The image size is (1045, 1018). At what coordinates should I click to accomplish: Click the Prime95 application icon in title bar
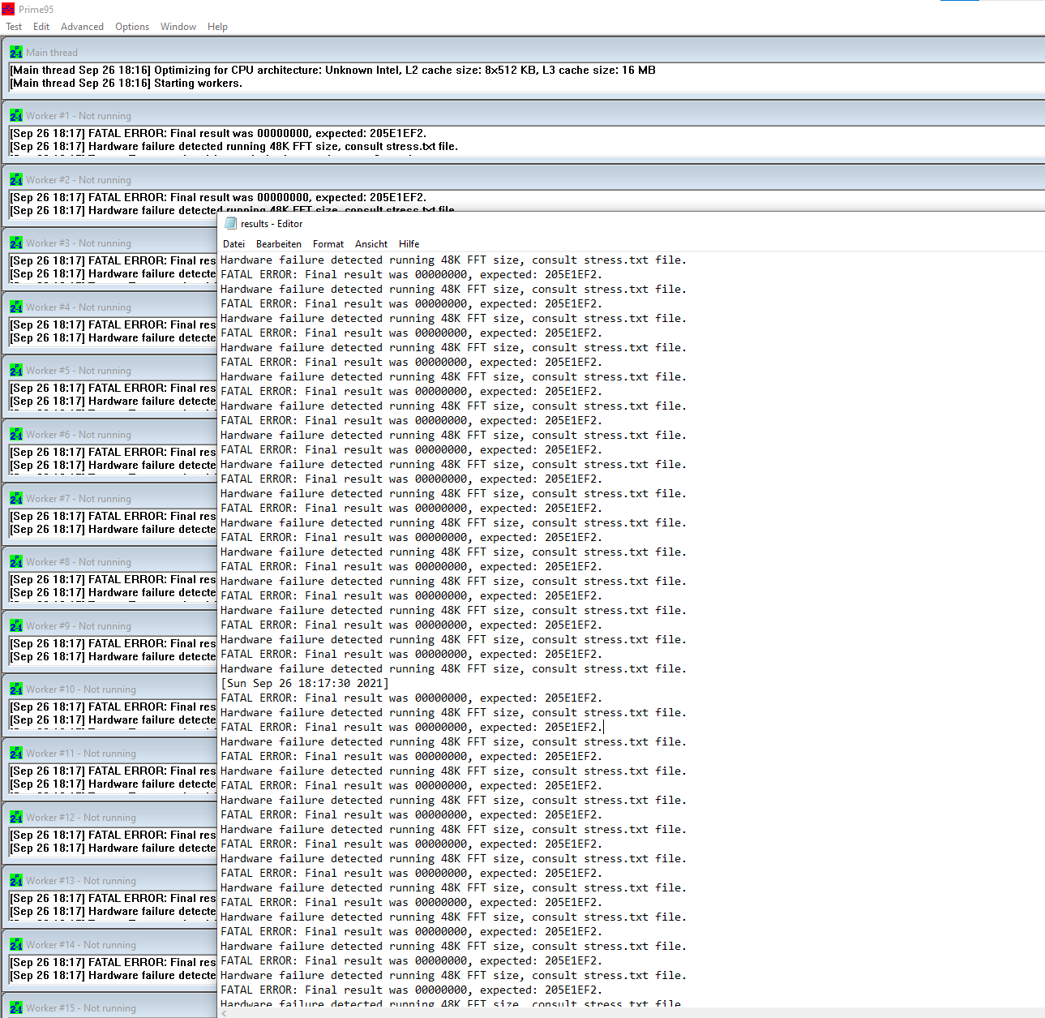pos(8,9)
